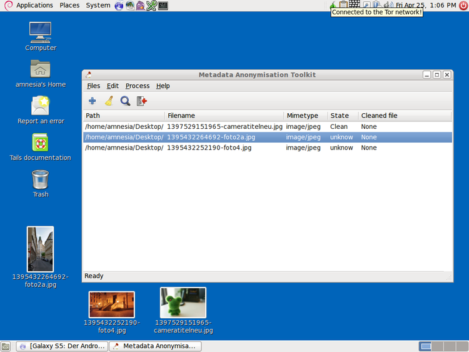Viewport: 469px width, 352px height.
Task: Click the Quit exit-door toolbar icon
Action: (x=142, y=101)
